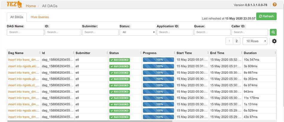Click the first row 100% progress bar
This screenshot has width=284, height=122.
(158, 60)
